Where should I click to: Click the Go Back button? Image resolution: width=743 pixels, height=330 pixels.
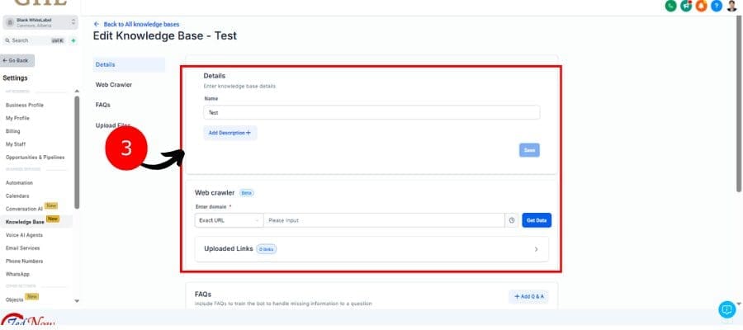[17, 60]
